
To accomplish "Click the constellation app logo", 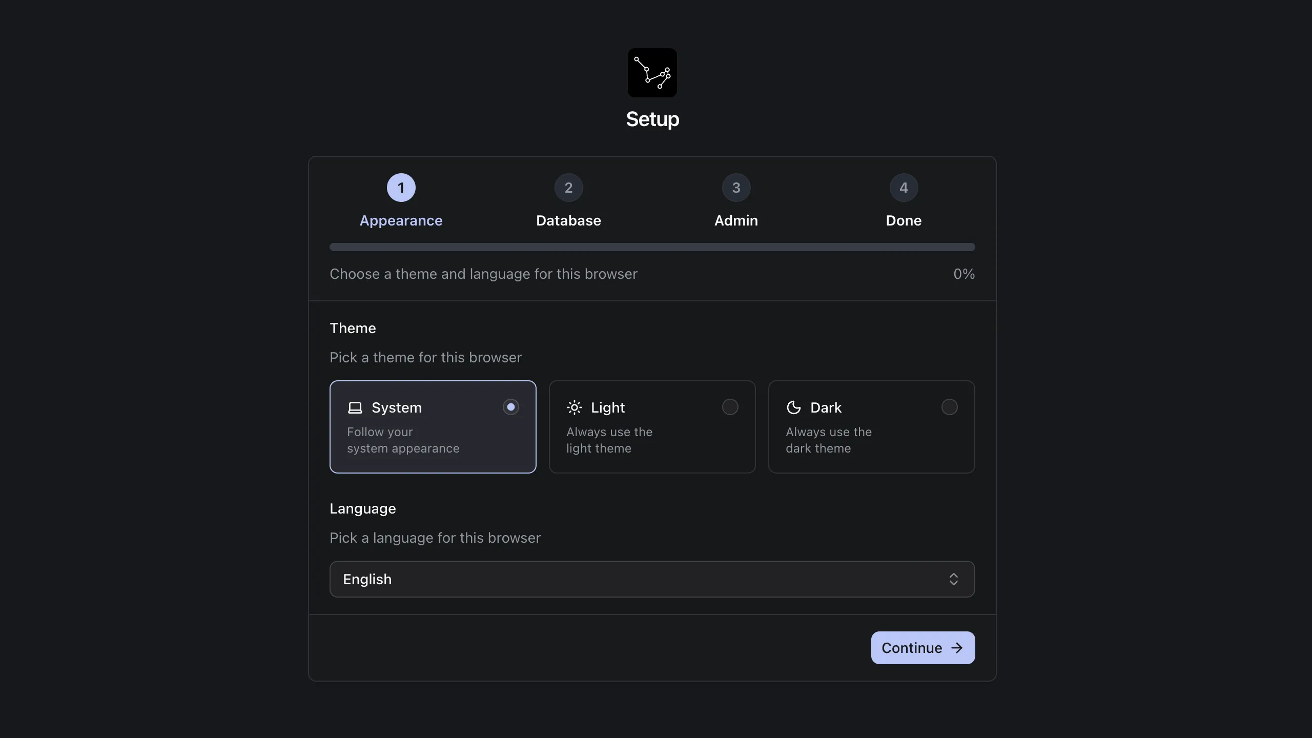I will tap(652, 73).
